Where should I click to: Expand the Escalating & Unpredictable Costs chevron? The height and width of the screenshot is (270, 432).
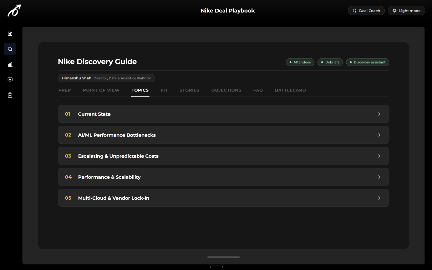click(x=379, y=156)
